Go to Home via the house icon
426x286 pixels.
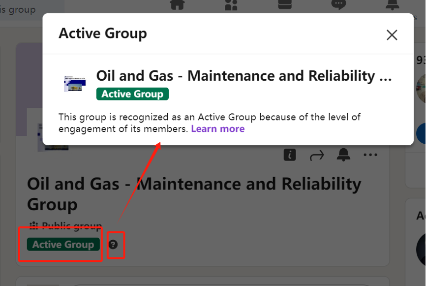pos(177,4)
